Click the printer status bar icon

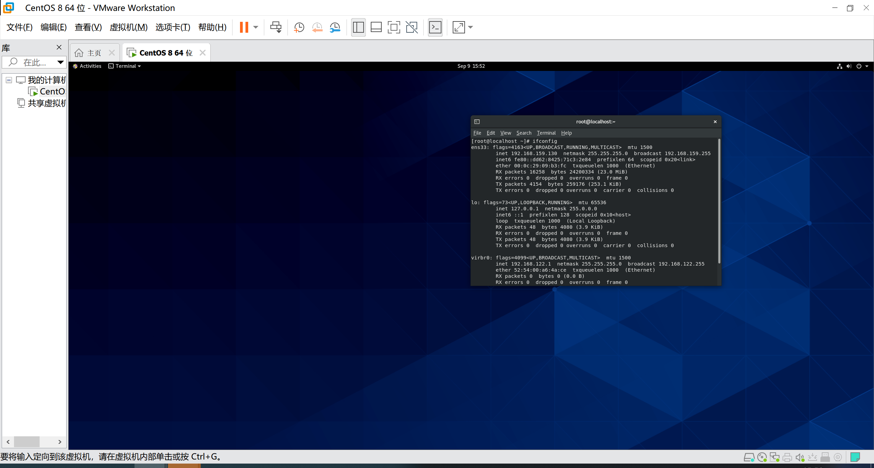(x=787, y=457)
